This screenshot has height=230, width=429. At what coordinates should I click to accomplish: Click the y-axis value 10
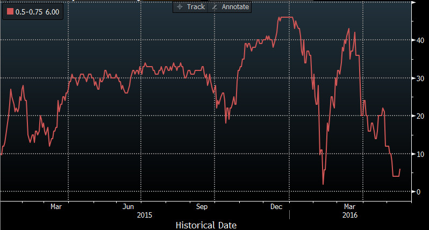pyautogui.click(x=420, y=154)
